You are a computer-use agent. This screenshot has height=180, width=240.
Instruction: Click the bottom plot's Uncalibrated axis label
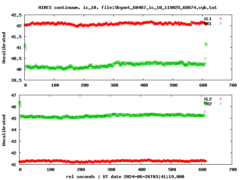tap(4, 130)
